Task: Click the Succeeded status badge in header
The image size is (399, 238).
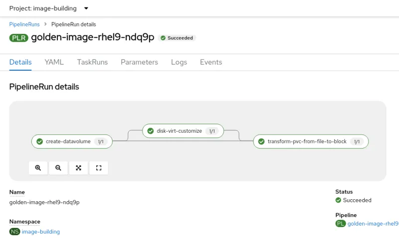Action: pos(177,38)
